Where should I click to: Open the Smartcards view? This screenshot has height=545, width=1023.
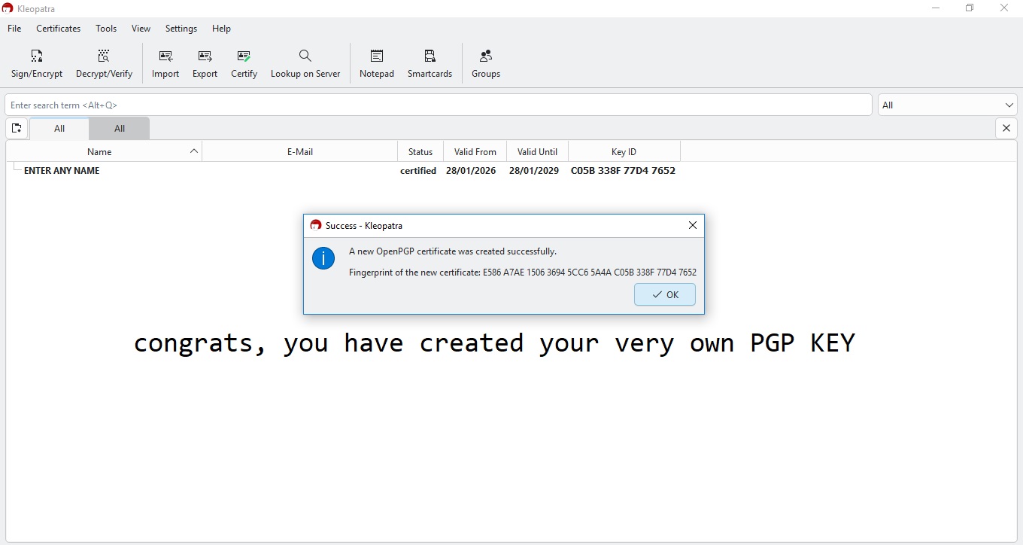430,63
